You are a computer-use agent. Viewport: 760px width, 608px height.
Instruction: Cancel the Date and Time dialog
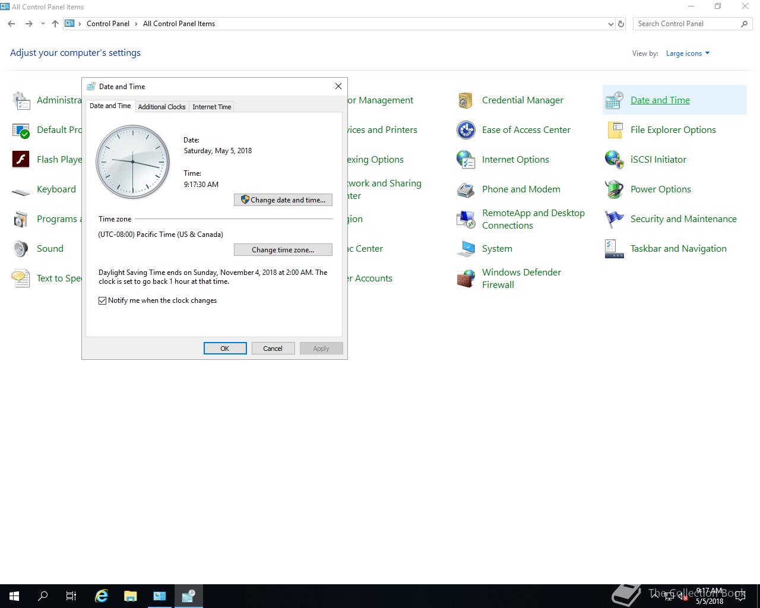click(x=273, y=349)
